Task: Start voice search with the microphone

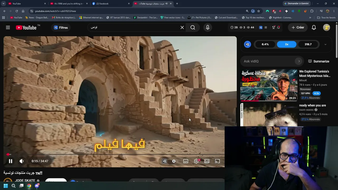Action: point(208,27)
